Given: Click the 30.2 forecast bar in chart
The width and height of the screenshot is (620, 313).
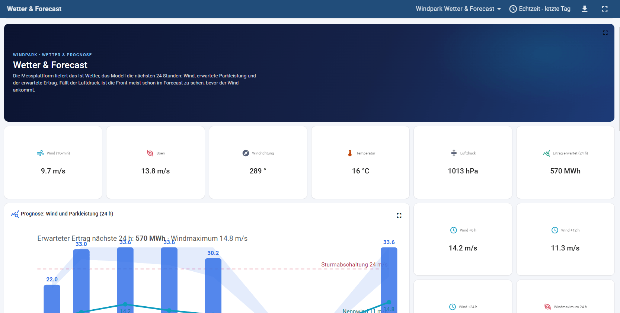Looking at the screenshot, I should point(213,286).
